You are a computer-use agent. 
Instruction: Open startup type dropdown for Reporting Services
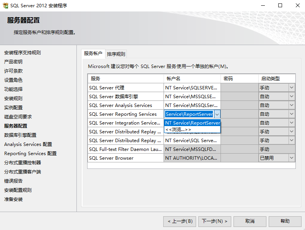coord(291,114)
